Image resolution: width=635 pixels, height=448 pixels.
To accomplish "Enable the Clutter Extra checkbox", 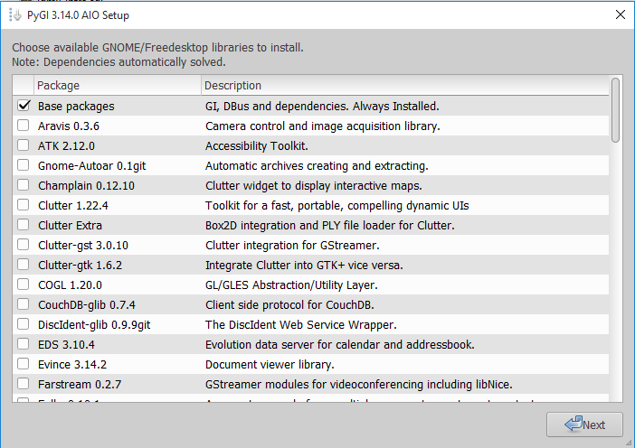I will [24, 225].
